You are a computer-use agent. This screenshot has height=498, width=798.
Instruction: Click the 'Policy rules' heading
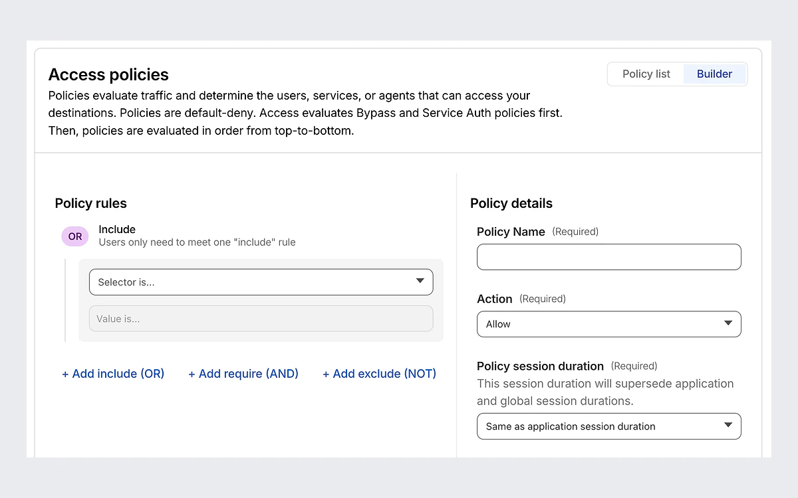[90, 203]
